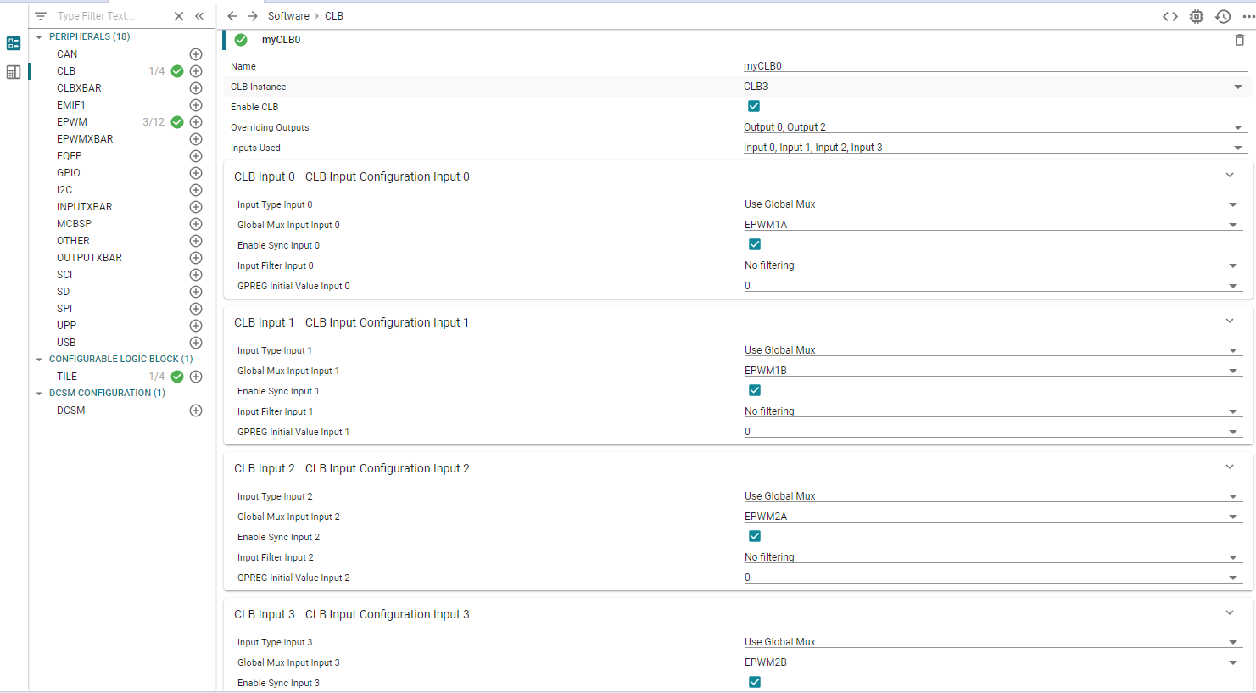Uncheck the Enable CLB checkbox
The width and height of the screenshot is (1256, 693).
[x=754, y=106]
